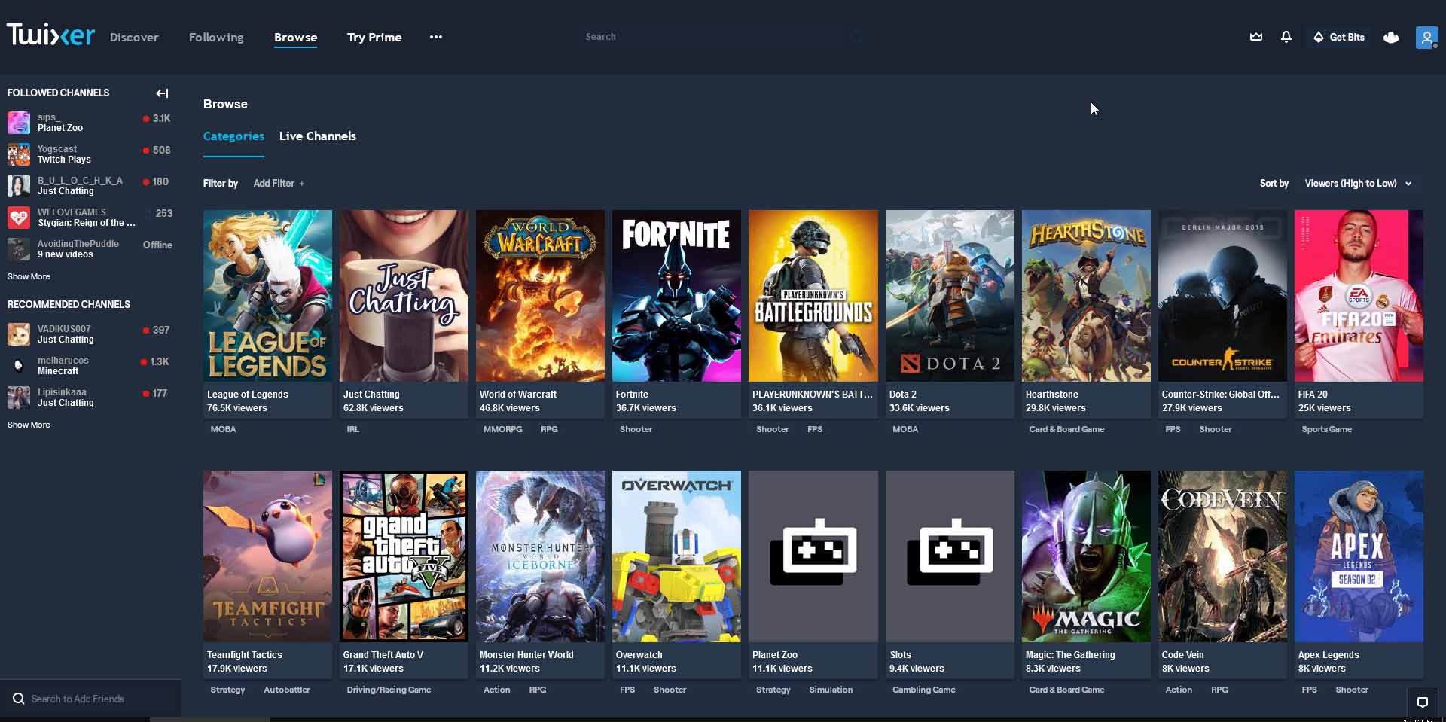
Task: Click the Autobattler tag under Teamfight Tactics
Action: (x=287, y=690)
